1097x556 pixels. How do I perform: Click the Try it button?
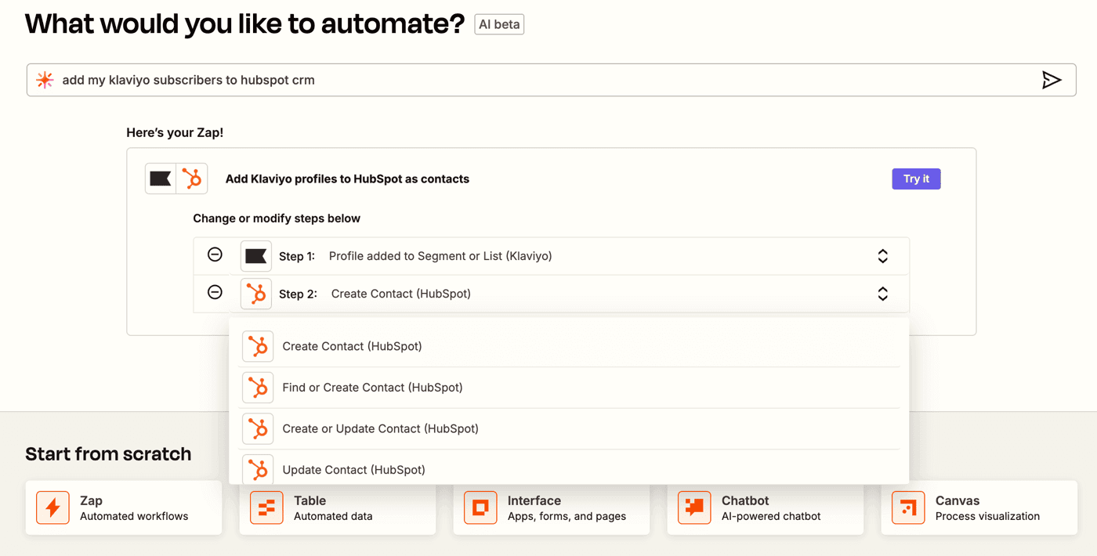[915, 179]
